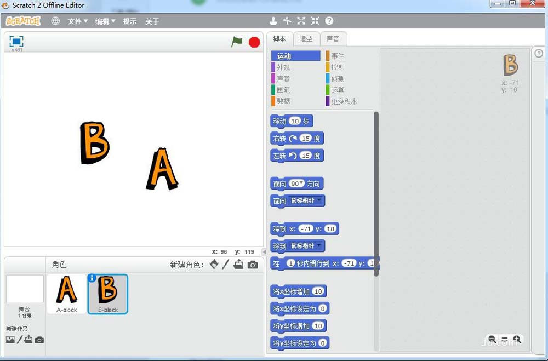Click the globe language icon
This screenshot has height=361, width=548.
tap(55, 21)
